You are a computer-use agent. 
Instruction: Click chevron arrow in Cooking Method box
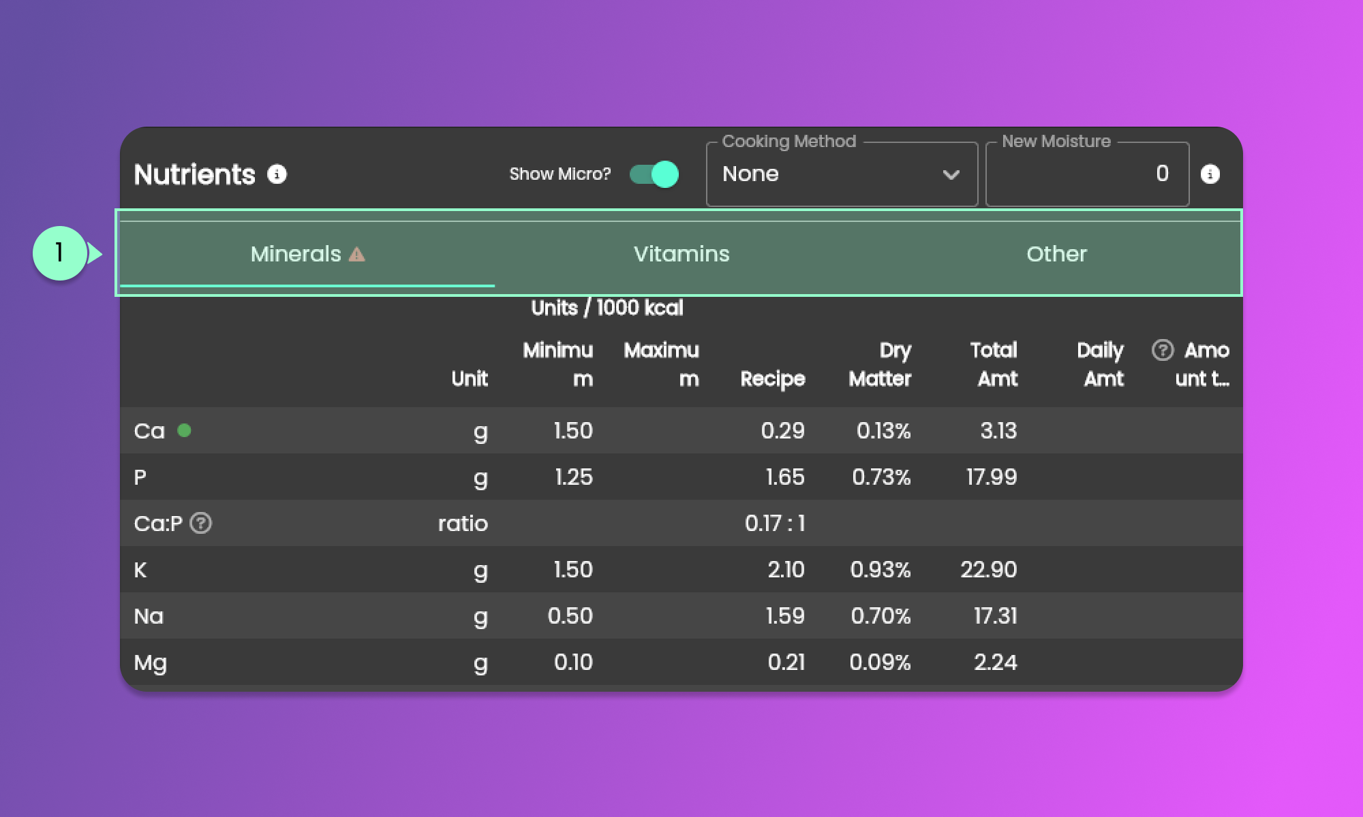point(951,174)
